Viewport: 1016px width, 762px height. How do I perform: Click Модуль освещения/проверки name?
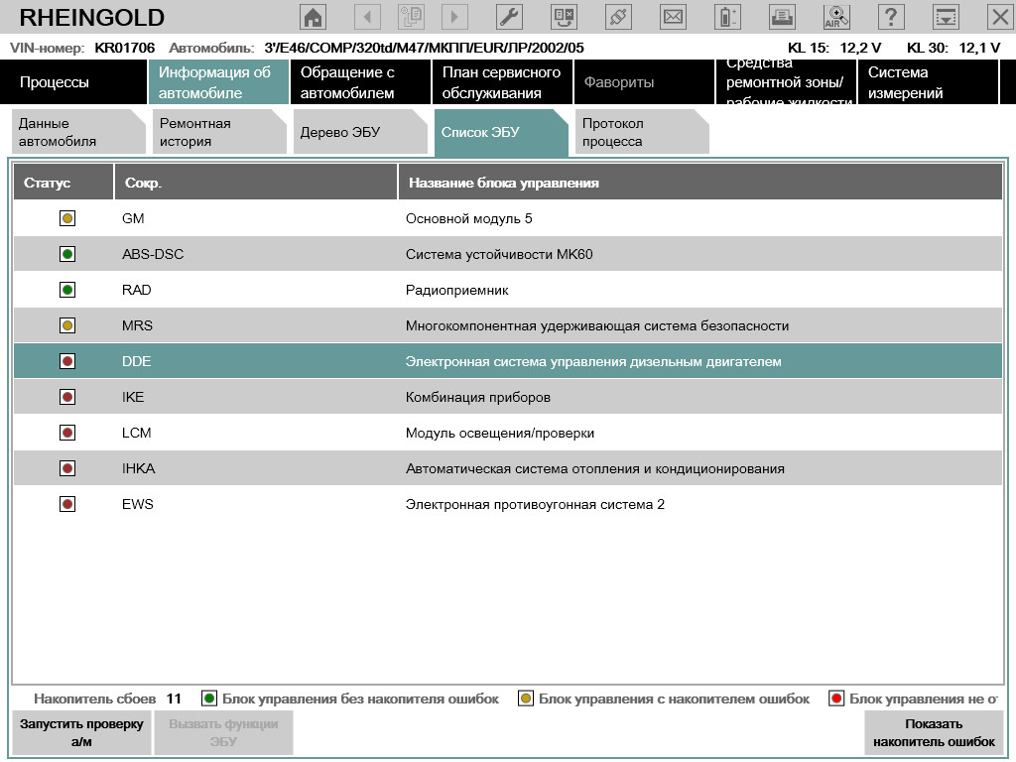[500, 433]
